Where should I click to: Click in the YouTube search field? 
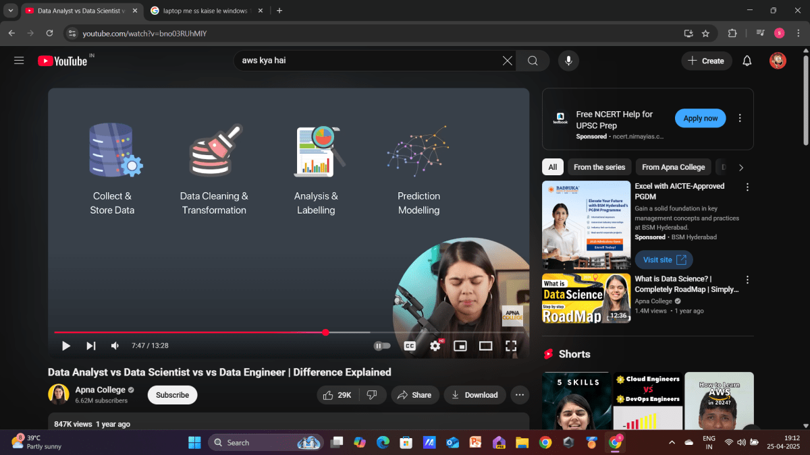[368, 61]
